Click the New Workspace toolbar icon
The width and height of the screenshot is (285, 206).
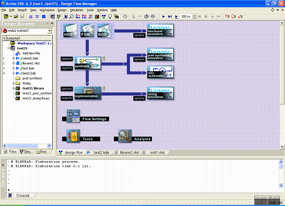click(x=6, y=16)
